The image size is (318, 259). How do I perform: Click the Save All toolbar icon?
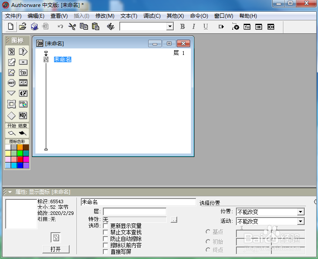pyautogui.click(x=35, y=26)
